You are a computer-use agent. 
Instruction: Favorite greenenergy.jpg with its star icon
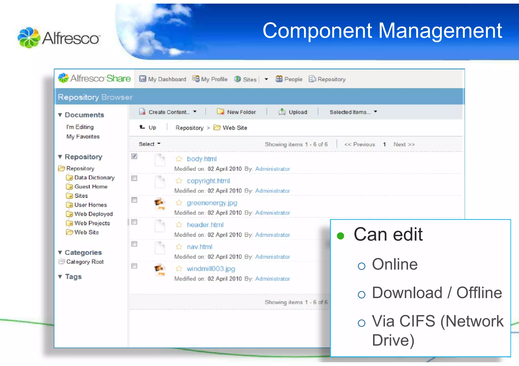point(179,203)
